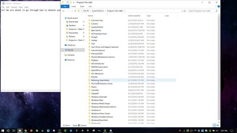Viewport: 237px width, 133px height.
Task: Select the Epic Games folder
Action: pos(96,30)
